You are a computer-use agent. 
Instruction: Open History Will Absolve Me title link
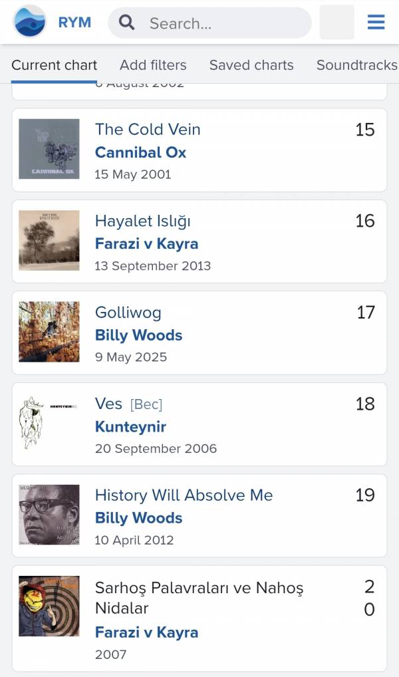coord(184,495)
